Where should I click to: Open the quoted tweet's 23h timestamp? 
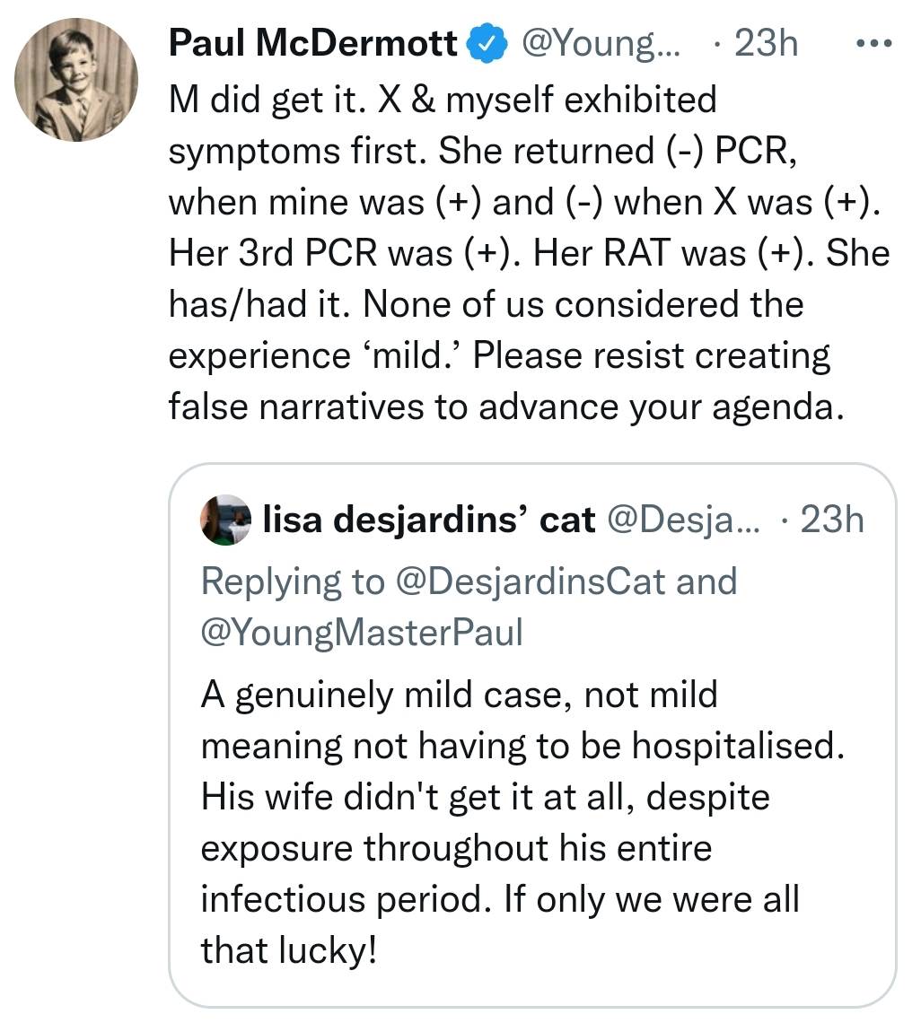(831, 520)
